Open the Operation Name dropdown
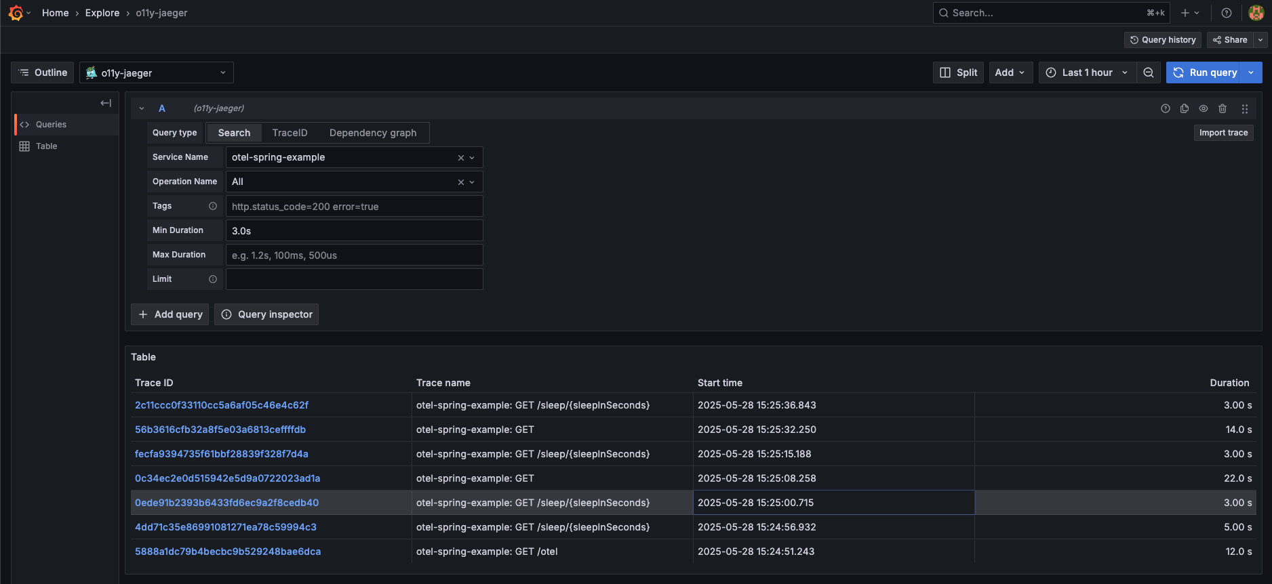Viewport: 1272px width, 584px height. point(473,182)
